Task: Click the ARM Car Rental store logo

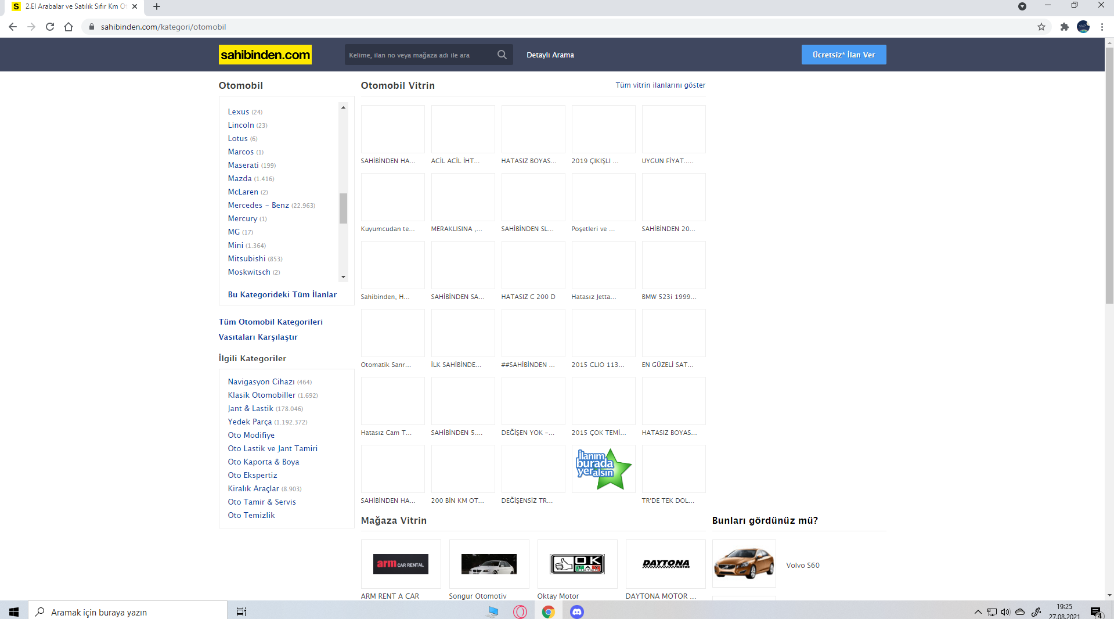Action: click(401, 564)
